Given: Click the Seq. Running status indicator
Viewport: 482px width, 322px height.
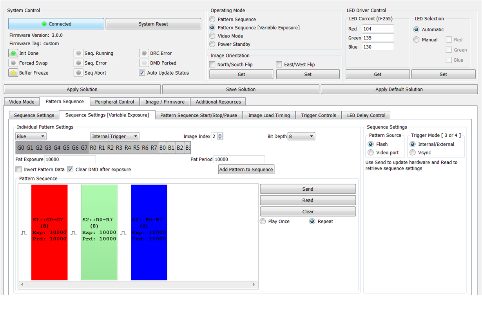Looking at the screenshot, I should coord(79,53).
